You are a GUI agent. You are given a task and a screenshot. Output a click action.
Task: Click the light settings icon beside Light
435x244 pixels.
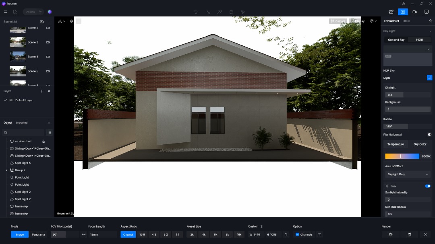429,78
